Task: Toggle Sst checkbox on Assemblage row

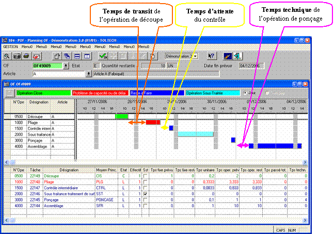Action: coord(145,206)
